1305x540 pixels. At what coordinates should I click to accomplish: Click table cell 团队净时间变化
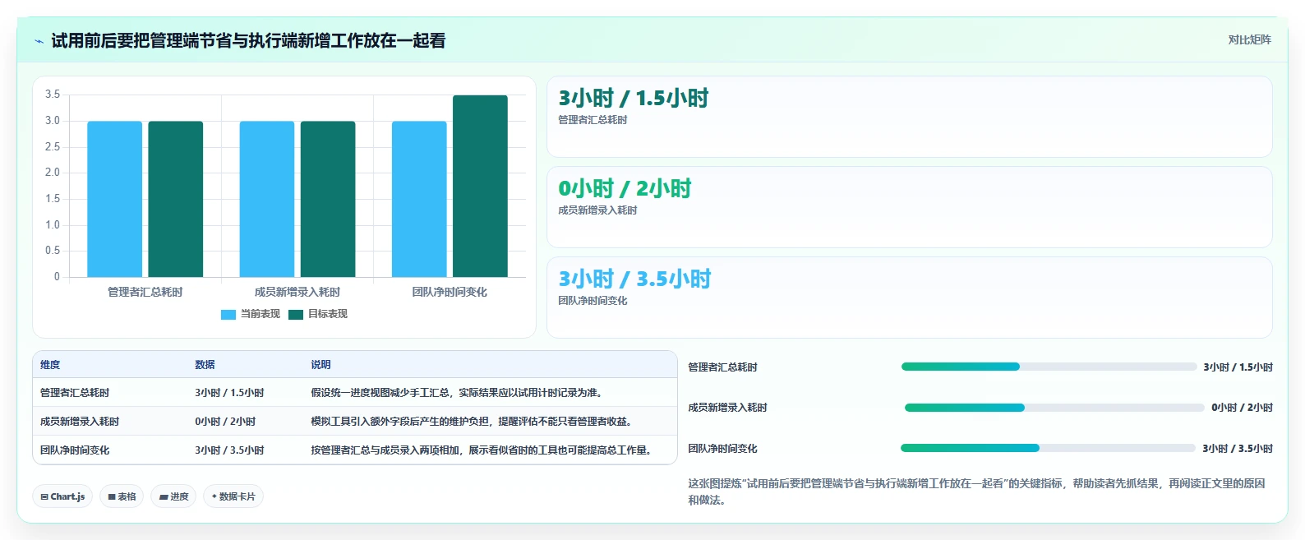pyautogui.click(x=75, y=450)
